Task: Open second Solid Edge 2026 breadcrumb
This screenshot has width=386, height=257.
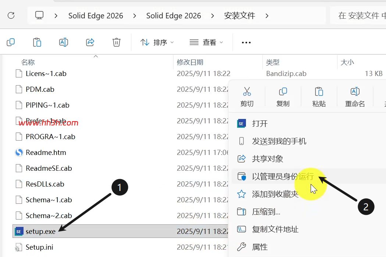Action: pos(174,16)
